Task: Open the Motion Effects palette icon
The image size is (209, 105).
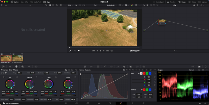Action: [x=36, y=67]
